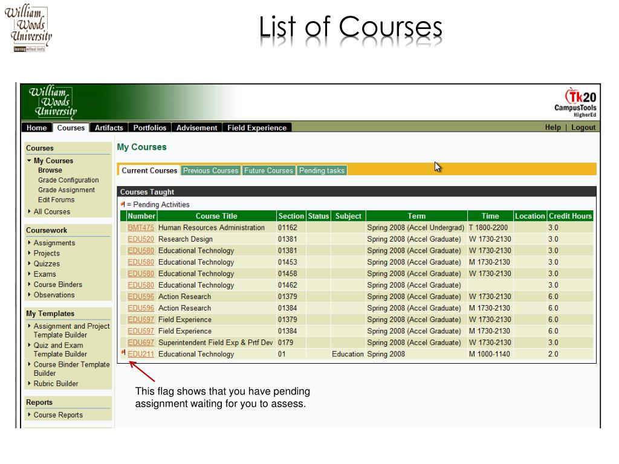Screen dimensions: 619x464
Task: Open the Home tab
Action: click(37, 127)
